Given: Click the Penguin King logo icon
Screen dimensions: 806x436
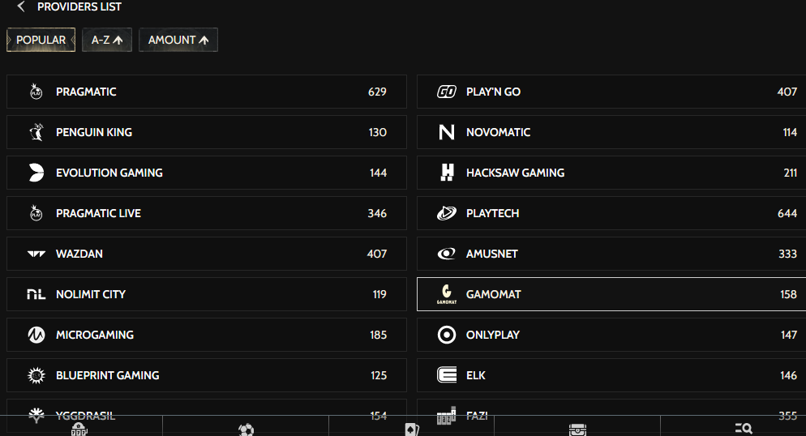Looking at the screenshot, I should (x=36, y=132).
